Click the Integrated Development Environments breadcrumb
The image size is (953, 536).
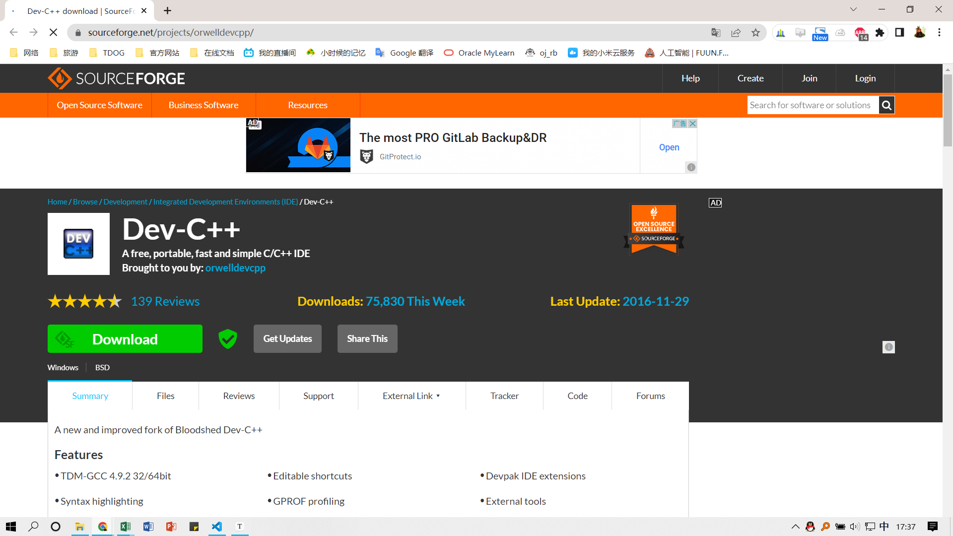225,202
